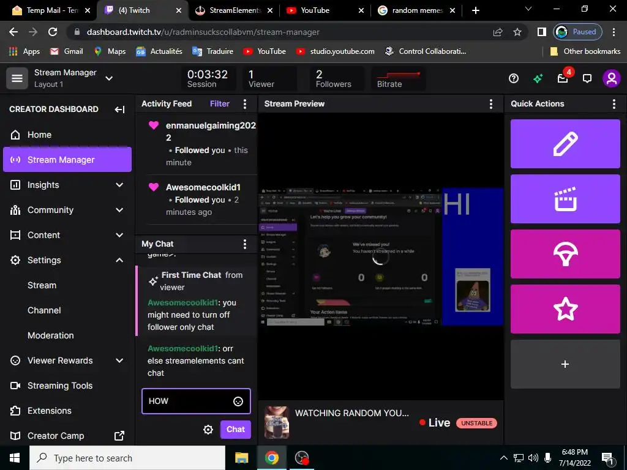This screenshot has width=627, height=470.
Task: Click the UNSTABLE status badge
Action: 476,423
